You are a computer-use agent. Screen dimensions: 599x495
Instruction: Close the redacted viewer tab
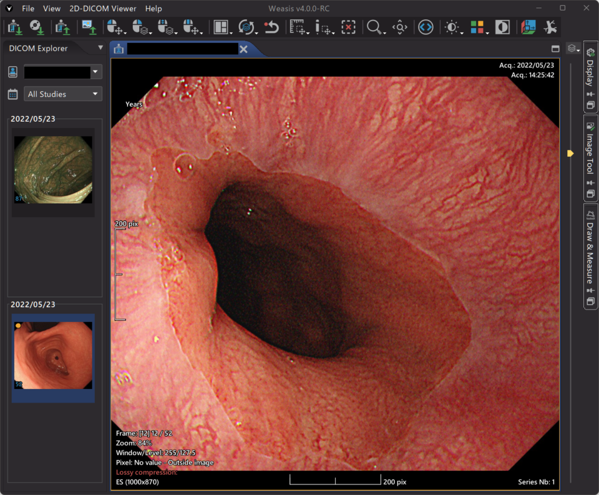click(243, 49)
